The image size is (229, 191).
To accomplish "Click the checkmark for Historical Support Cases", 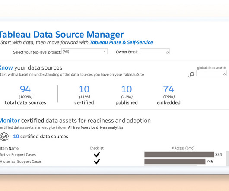I will 97,161.
